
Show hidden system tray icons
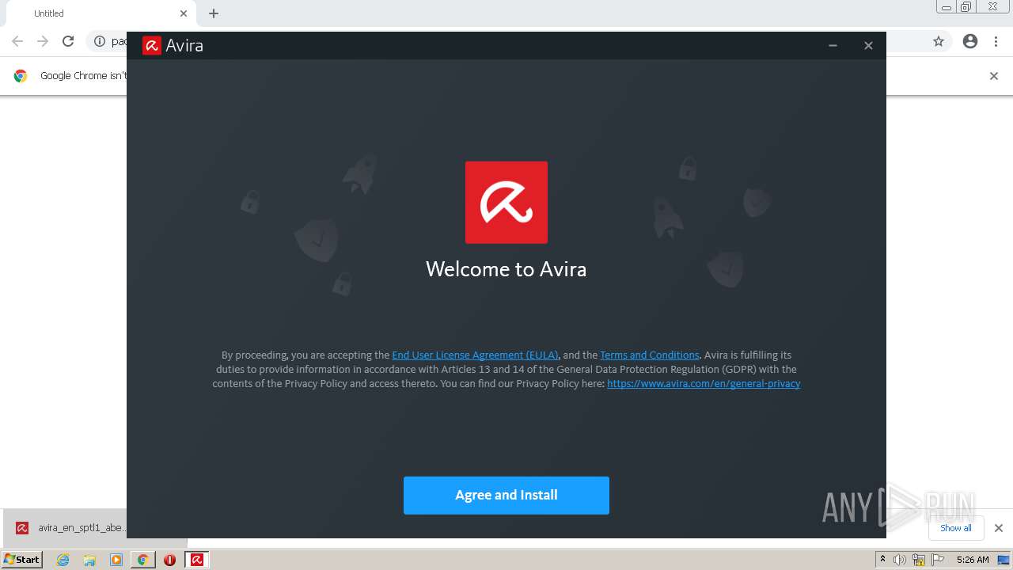point(883,560)
